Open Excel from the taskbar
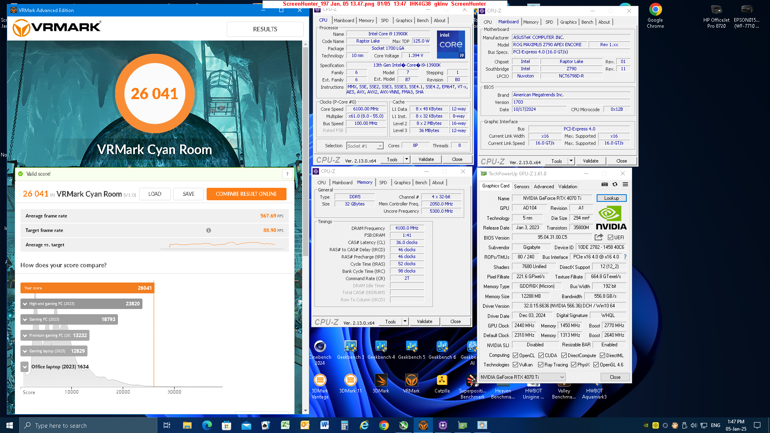The image size is (770, 433). (285, 425)
